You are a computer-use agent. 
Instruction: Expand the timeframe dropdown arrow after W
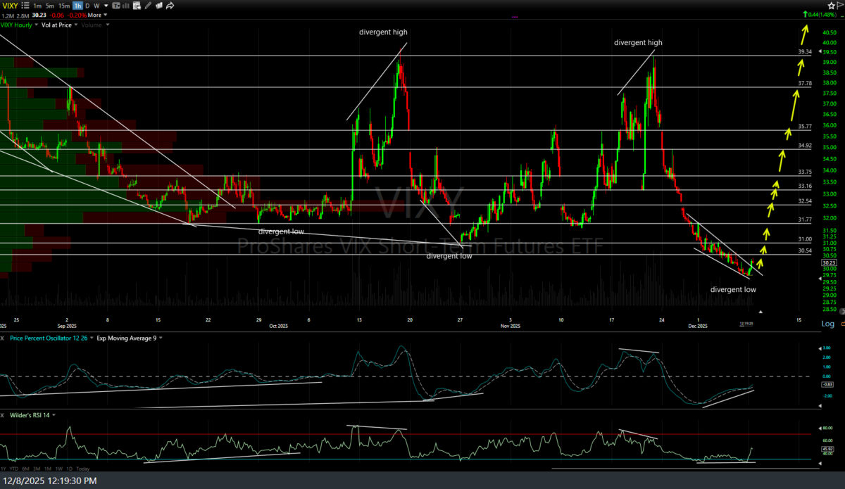[106, 6]
